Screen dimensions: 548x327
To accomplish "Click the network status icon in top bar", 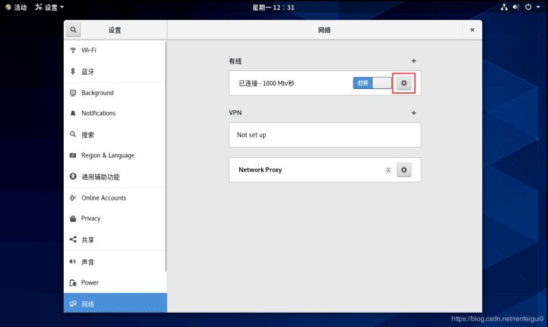I will [x=504, y=7].
